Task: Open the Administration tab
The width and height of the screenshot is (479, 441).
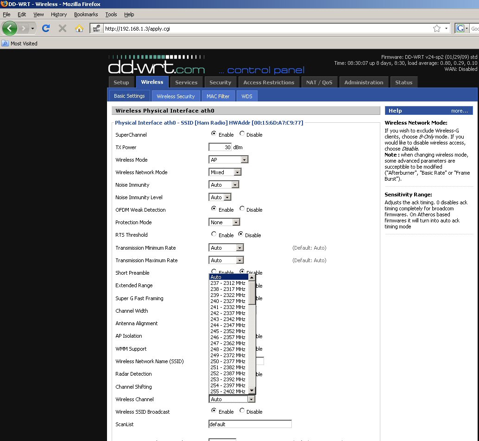Action: click(x=364, y=82)
